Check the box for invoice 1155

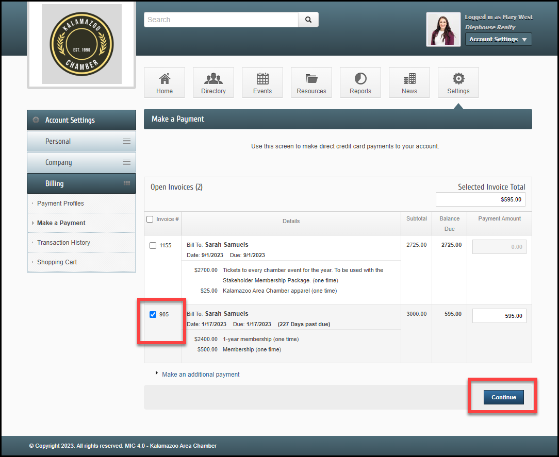(x=153, y=246)
